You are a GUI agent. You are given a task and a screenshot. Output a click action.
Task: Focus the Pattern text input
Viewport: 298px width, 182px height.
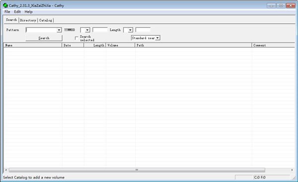41,30
